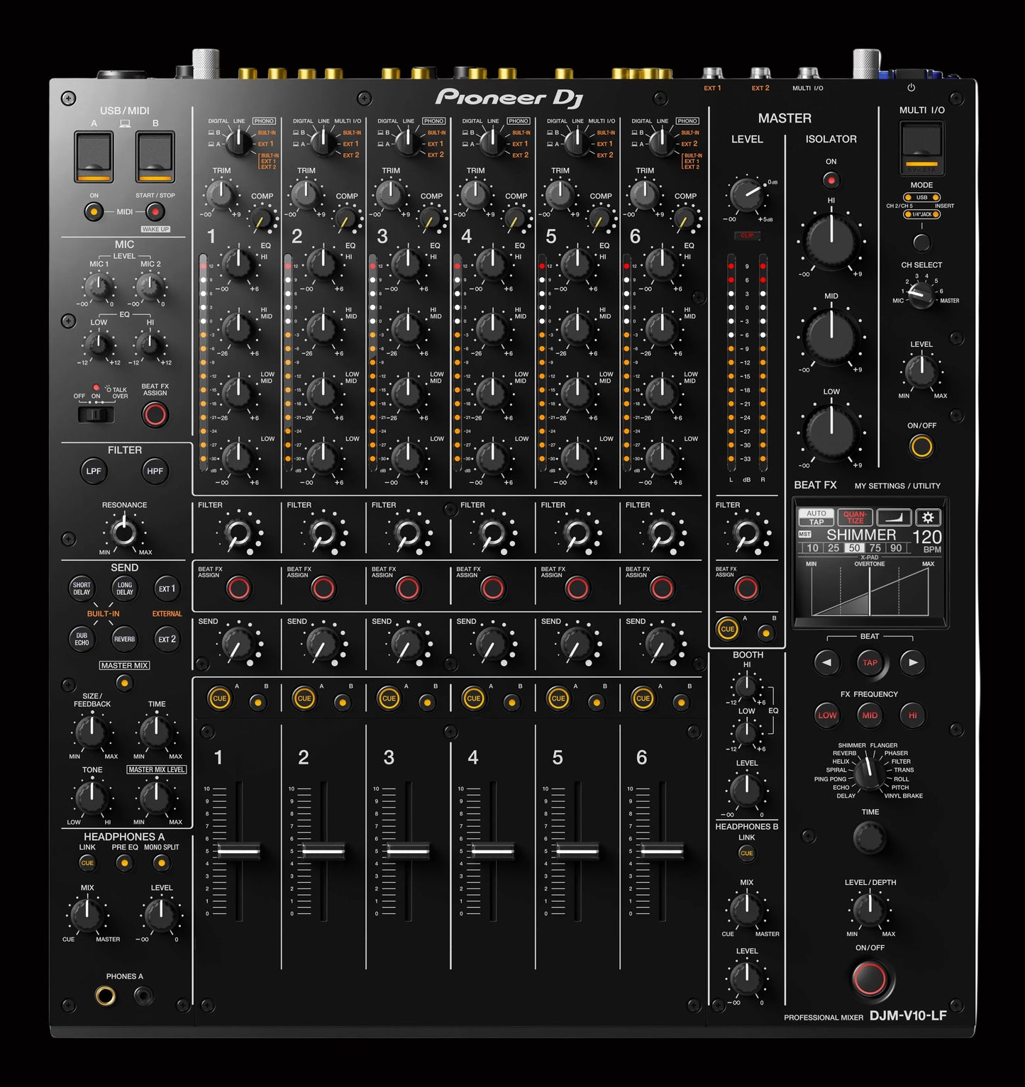Push the beat left arrow button
1025x1087 pixels.
click(x=826, y=662)
